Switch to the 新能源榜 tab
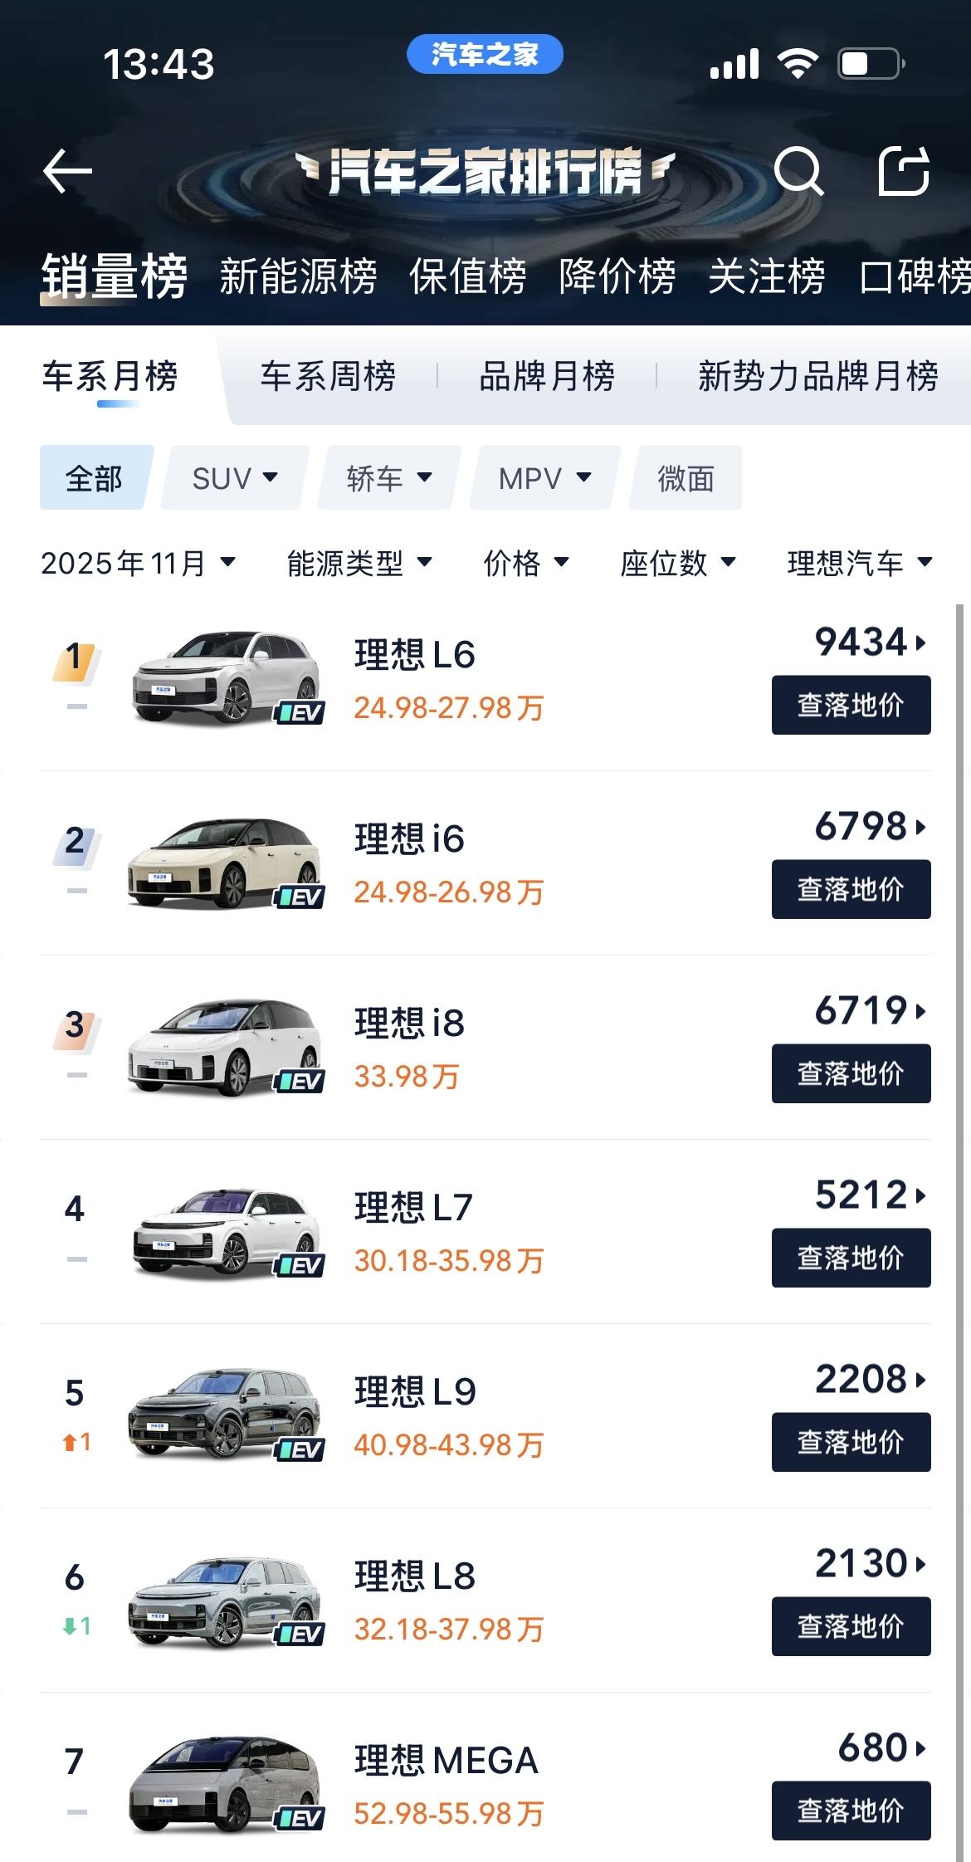The image size is (971, 1862). coord(299,276)
